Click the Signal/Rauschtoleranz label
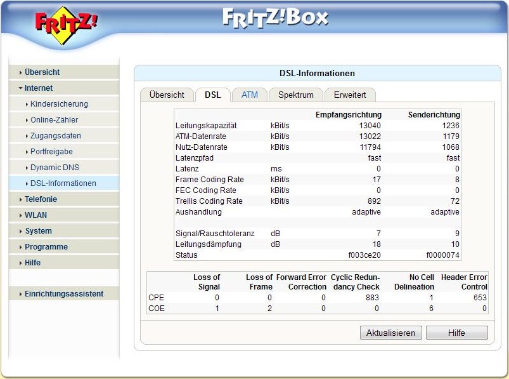The height and width of the screenshot is (379, 509). click(x=215, y=234)
